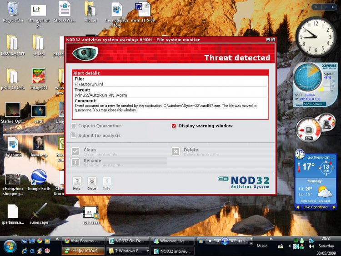Select the Win32/AutoRun.PN worm threat text
Image resolution: width=341 pixels, height=256 pixels.
100,95
